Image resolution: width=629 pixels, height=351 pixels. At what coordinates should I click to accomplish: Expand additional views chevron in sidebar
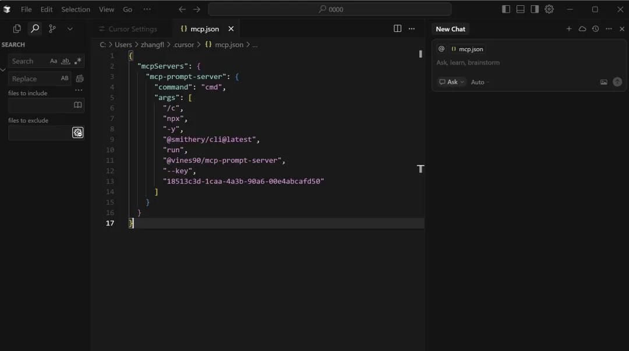[70, 28]
